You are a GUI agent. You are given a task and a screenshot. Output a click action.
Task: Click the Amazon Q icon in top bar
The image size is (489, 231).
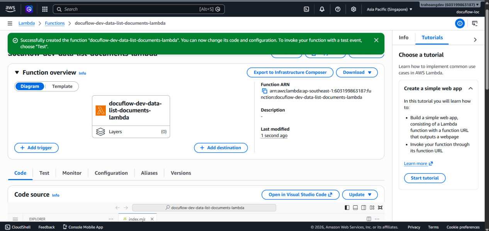pos(29,9)
